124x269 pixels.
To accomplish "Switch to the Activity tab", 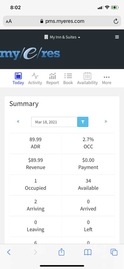I will tap(35, 79).
